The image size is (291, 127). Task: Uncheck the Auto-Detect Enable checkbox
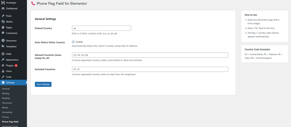[73, 42]
